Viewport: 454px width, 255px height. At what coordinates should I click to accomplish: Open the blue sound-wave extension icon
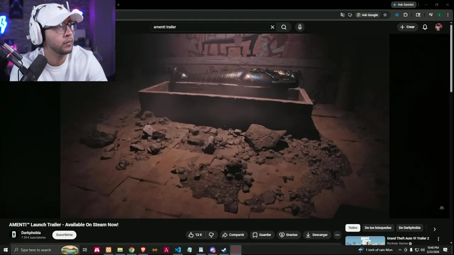397,15
